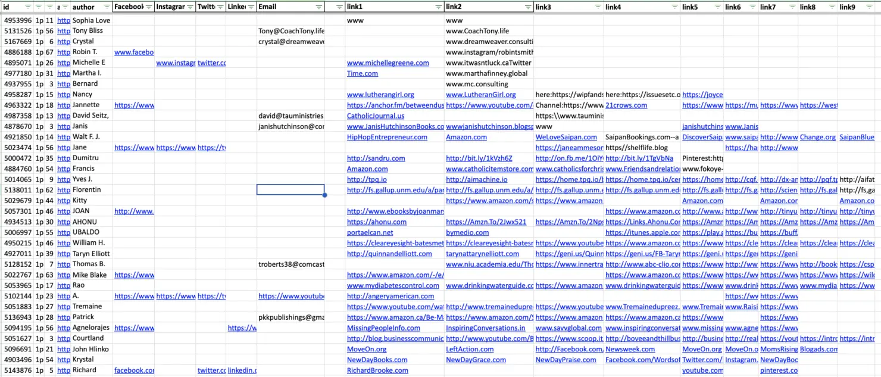The image size is (881, 377).
Task: Open the Amazon.com link in Francis's row
Action: 367,169
